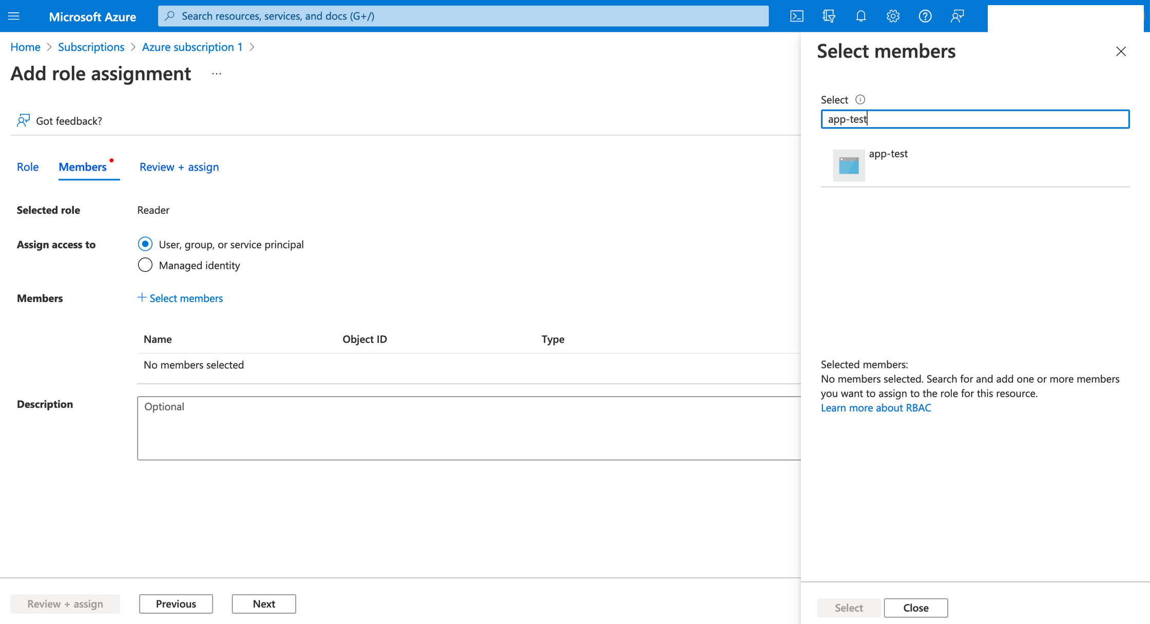
Task: Focus the top search resources field
Action: (x=463, y=16)
